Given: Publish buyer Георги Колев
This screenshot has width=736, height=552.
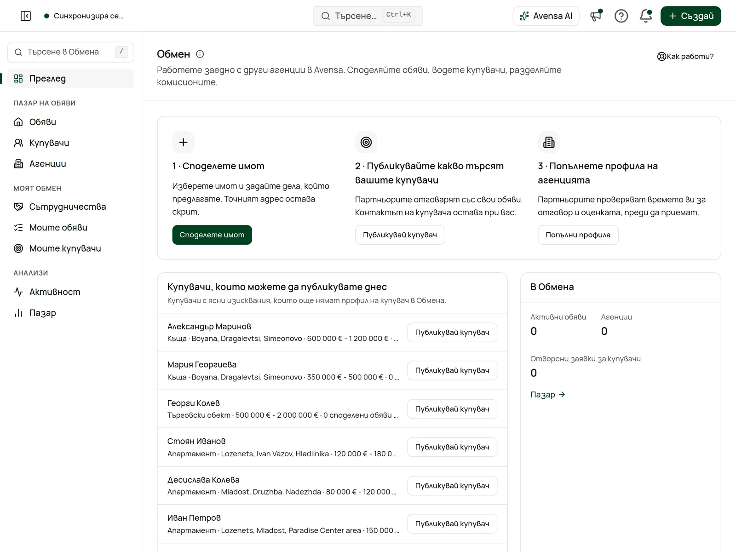Looking at the screenshot, I should pyautogui.click(x=452, y=409).
